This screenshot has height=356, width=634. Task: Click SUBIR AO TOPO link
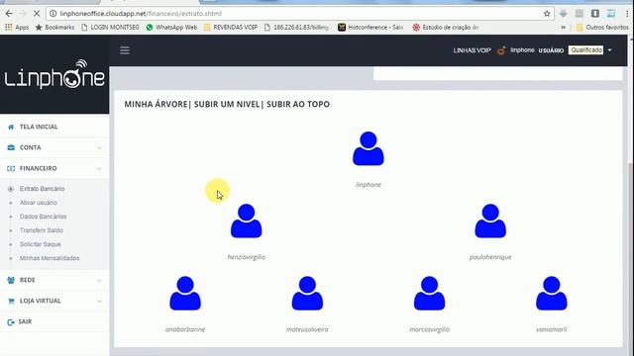pos(298,104)
